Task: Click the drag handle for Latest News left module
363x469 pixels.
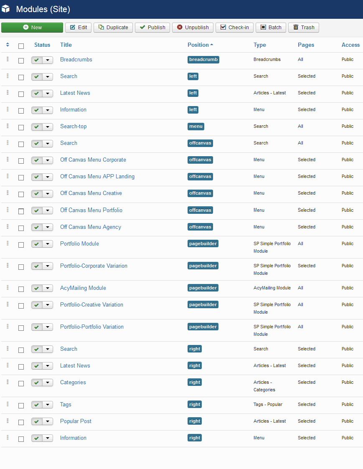Action: tap(8, 93)
